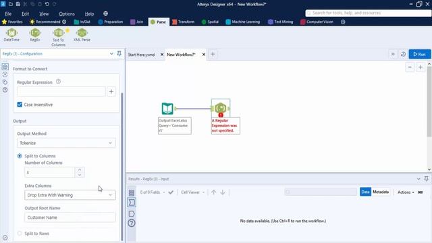Zoom in the canvas with plus

tap(421, 67)
